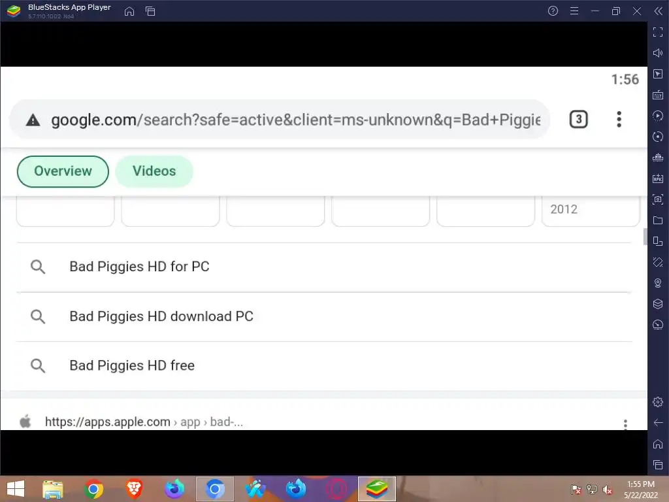This screenshot has width=669, height=502.
Task: Select Bad Piggies HD download PC suggestion
Action: tap(324, 317)
